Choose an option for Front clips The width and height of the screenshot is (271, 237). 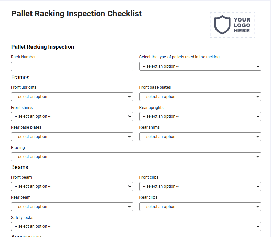(x=200, y=186)
